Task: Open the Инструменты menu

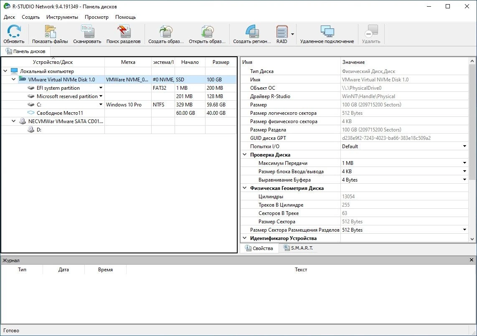Action: (62, 17)
